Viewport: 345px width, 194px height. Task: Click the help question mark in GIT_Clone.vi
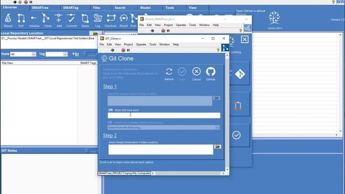(218, 50)
